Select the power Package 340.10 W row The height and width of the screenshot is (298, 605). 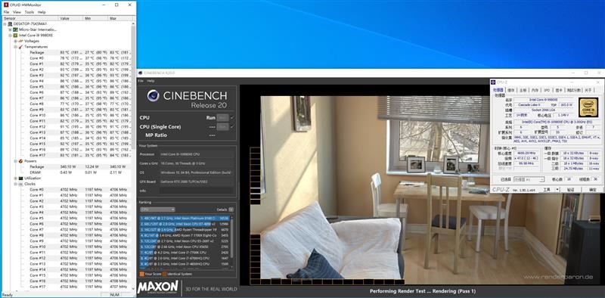[79, 166]
